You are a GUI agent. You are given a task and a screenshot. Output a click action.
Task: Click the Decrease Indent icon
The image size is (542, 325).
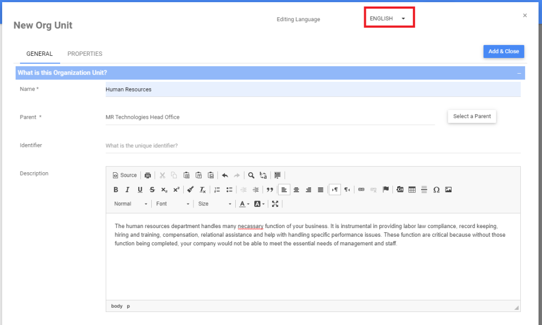[x=243, y=190]
